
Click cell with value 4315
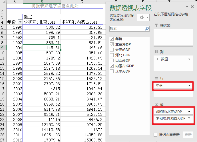(x=42, y=89)
